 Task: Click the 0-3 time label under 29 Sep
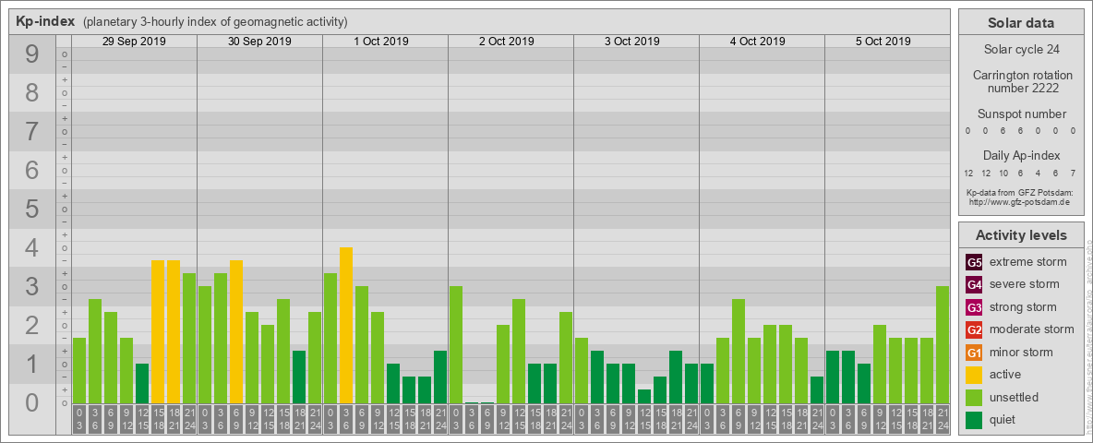79,420
